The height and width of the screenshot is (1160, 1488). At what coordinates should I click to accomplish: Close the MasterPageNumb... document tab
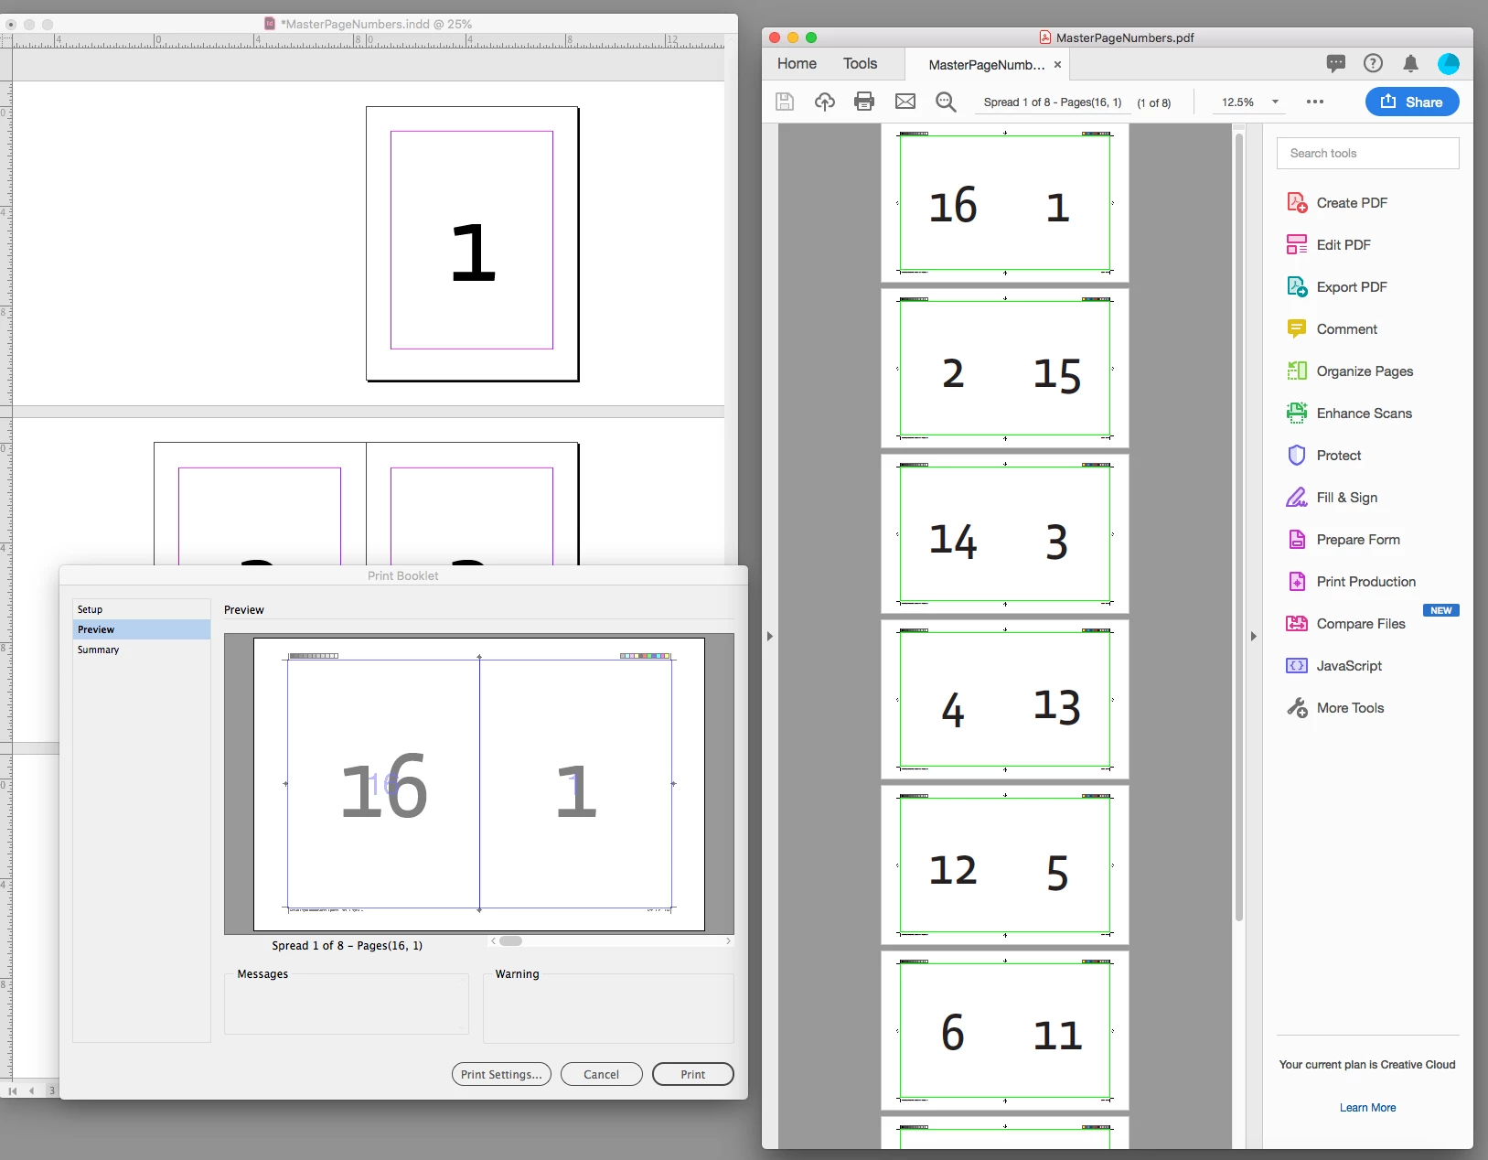pyautogui.click(x=1058, y=65)
